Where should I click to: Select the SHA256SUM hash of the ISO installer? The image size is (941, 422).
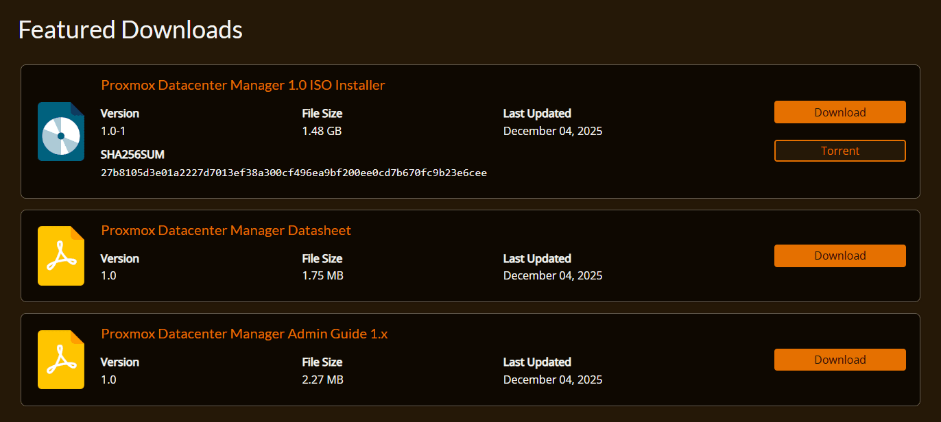point(294,172)
